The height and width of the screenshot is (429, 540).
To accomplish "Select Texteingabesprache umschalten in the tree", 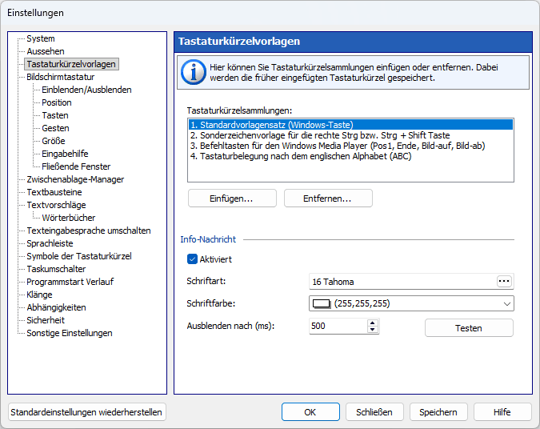I will [89, 231].
